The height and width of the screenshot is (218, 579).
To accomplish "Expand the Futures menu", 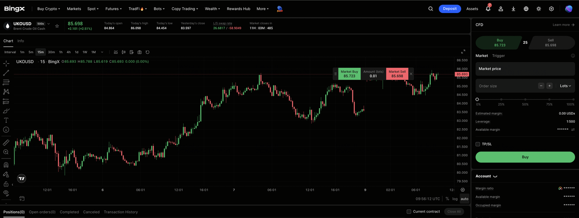I will pyautogui.click(x=114, y=9).
